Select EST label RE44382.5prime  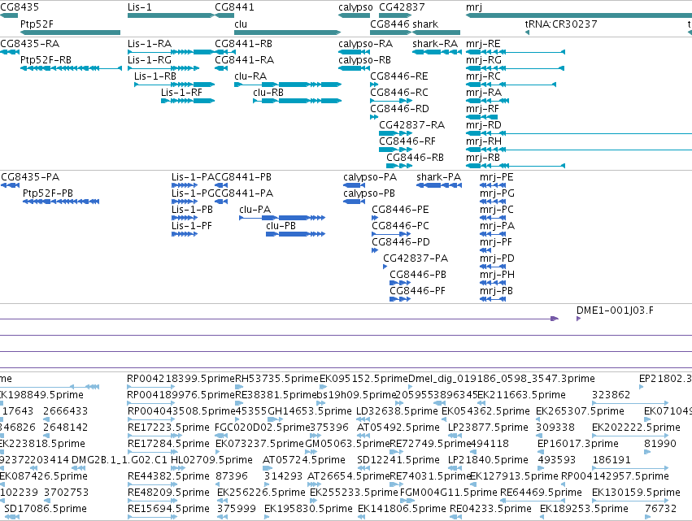point(168,477)
